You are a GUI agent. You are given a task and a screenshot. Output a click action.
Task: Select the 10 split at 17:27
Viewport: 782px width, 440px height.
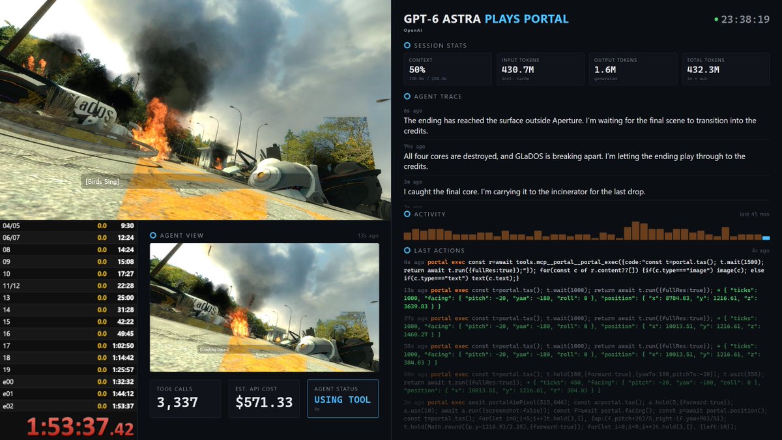click(68, 274)
